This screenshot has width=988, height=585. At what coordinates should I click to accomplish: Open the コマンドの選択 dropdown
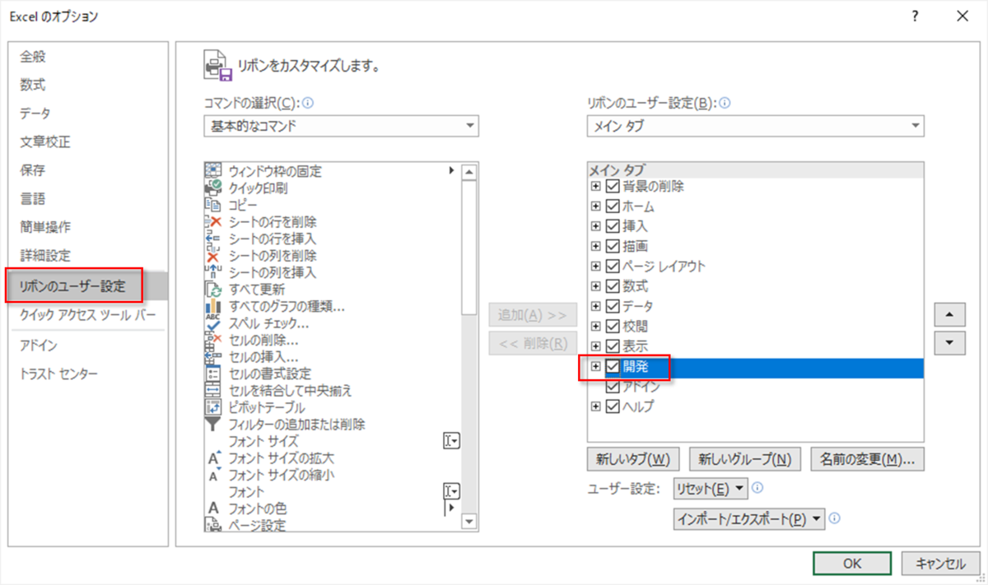pyautogui.click(x=341, y=126)
